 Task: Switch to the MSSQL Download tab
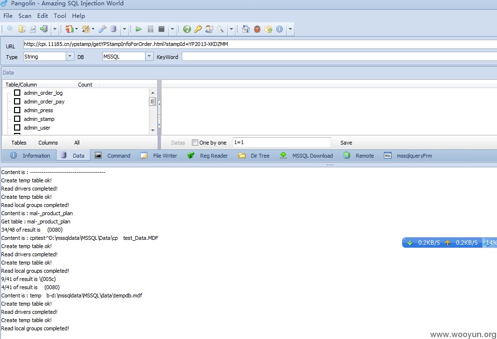[x=306, y=156]
